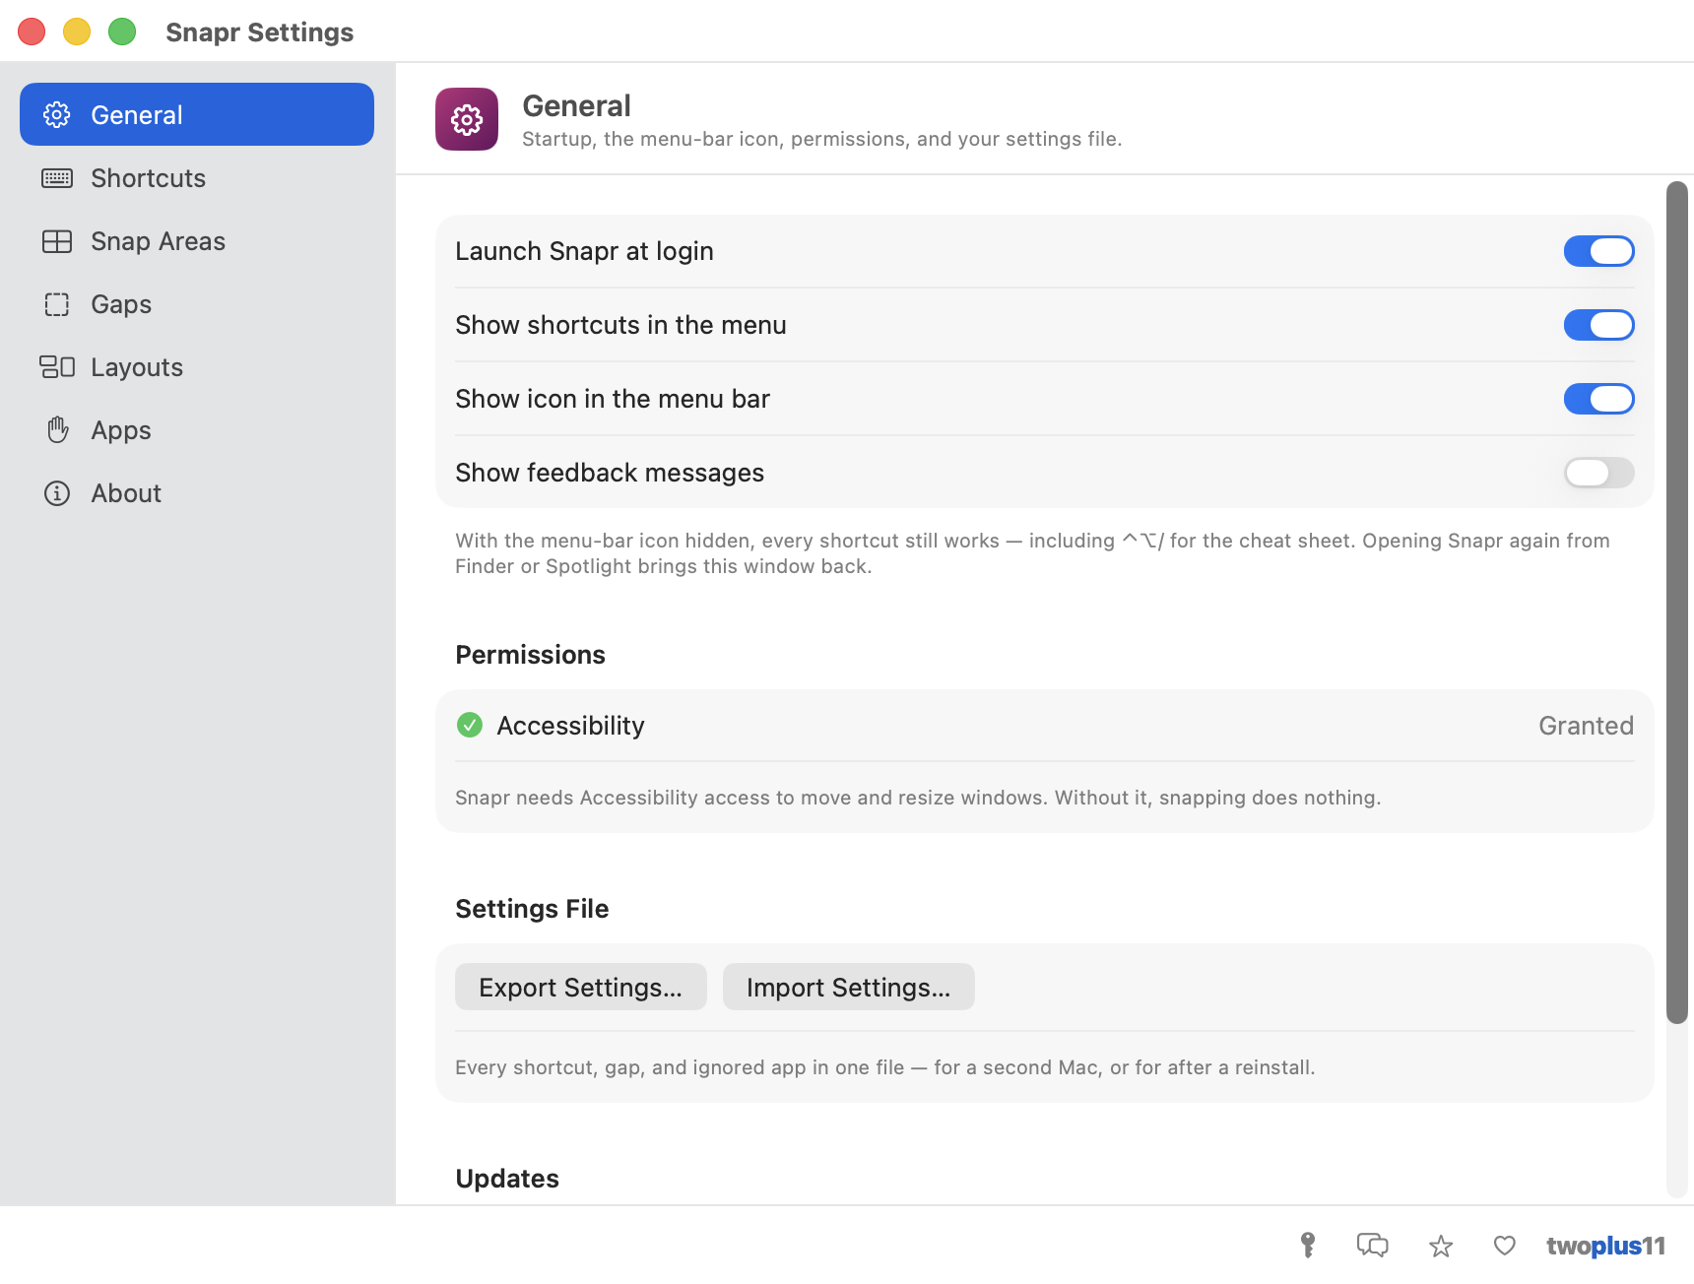Click the Layouts icon in the sidebar
Viewport: 1694px width, 1284px height.
click(57, 367)
